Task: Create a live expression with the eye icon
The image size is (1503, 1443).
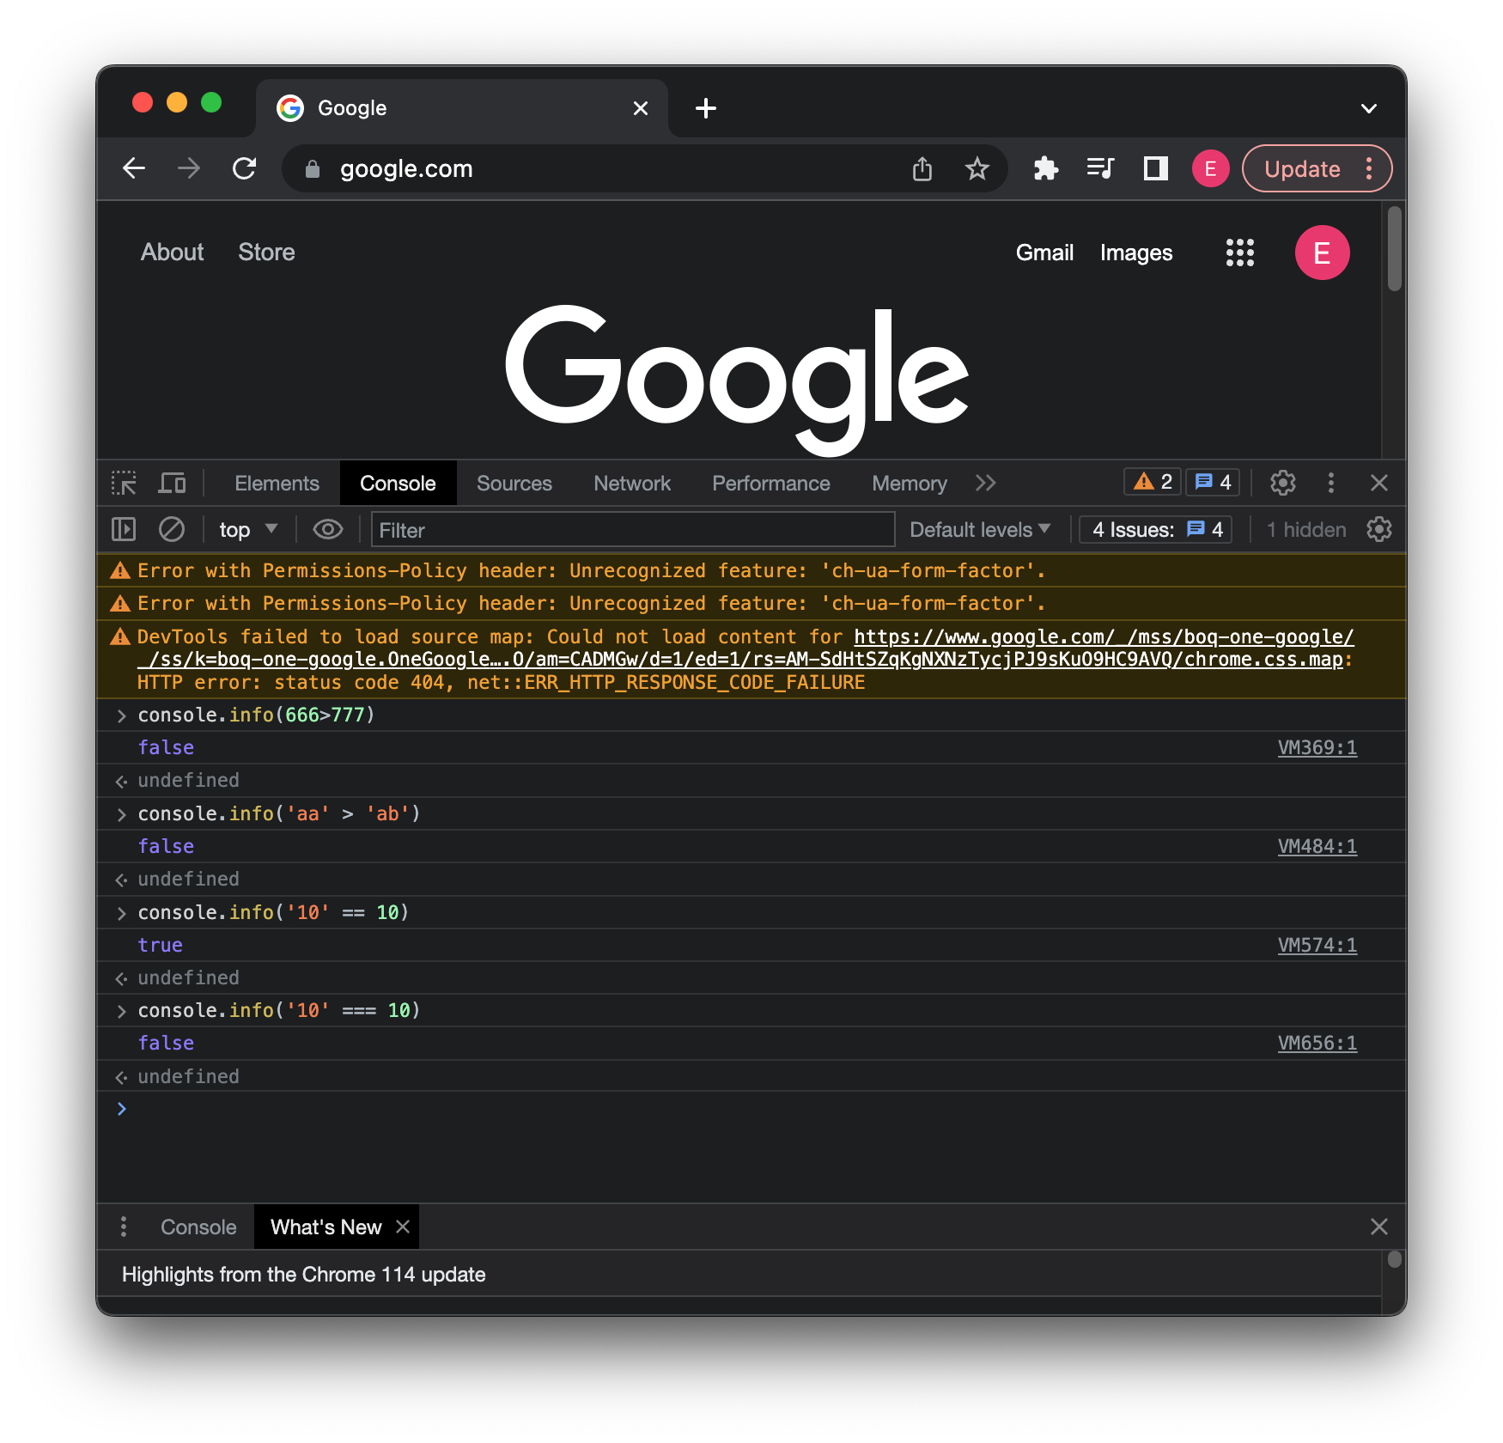Action: click(x=327, y=529)
